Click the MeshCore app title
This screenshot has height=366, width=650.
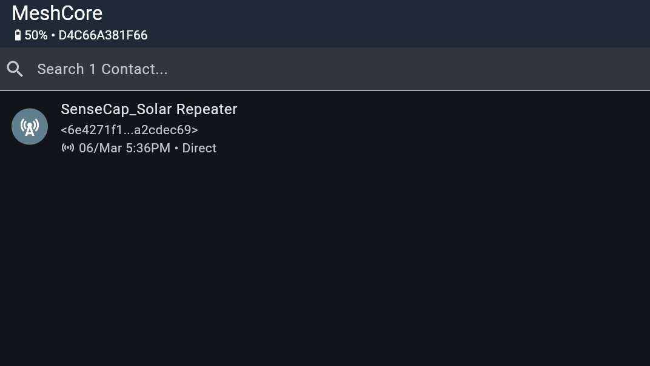tap(57, 13)
